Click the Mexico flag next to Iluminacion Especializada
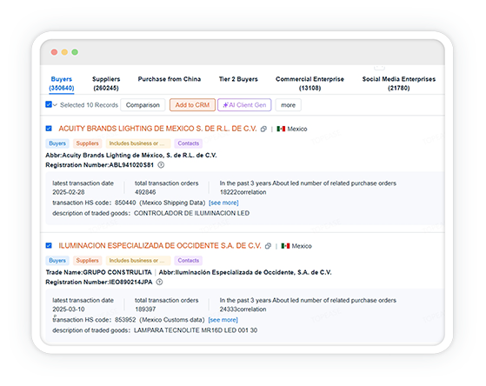The image size is (486, 386). 285,246
